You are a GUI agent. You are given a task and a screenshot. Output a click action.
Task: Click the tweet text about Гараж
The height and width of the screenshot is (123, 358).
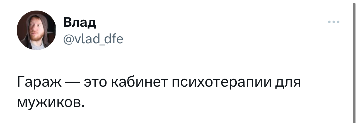[x=159, y=92]
